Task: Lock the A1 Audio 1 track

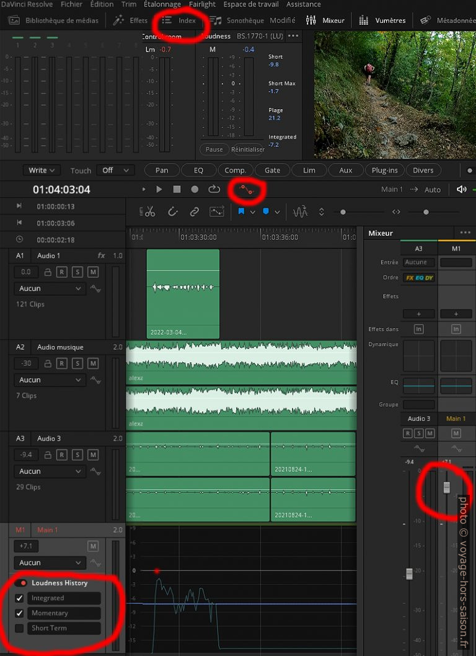Action: tap(48, 272)
